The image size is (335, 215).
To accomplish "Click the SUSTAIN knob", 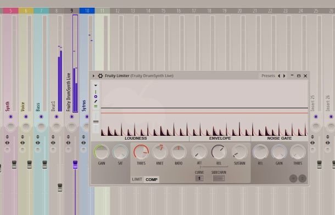I will coord(239,152).
